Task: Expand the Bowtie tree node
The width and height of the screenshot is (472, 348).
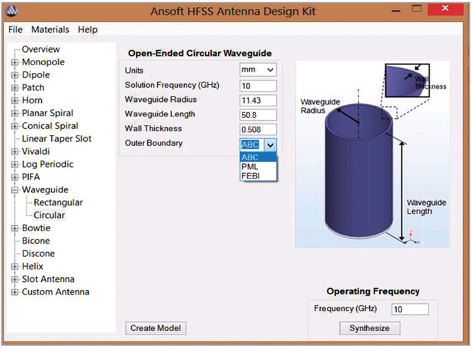Action: pyautogui.click(x=15, y=228)
